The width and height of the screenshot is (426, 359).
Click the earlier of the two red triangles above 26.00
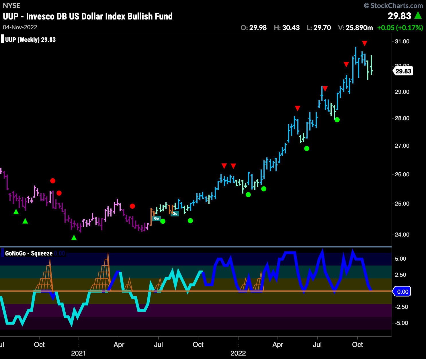(224, 166)
